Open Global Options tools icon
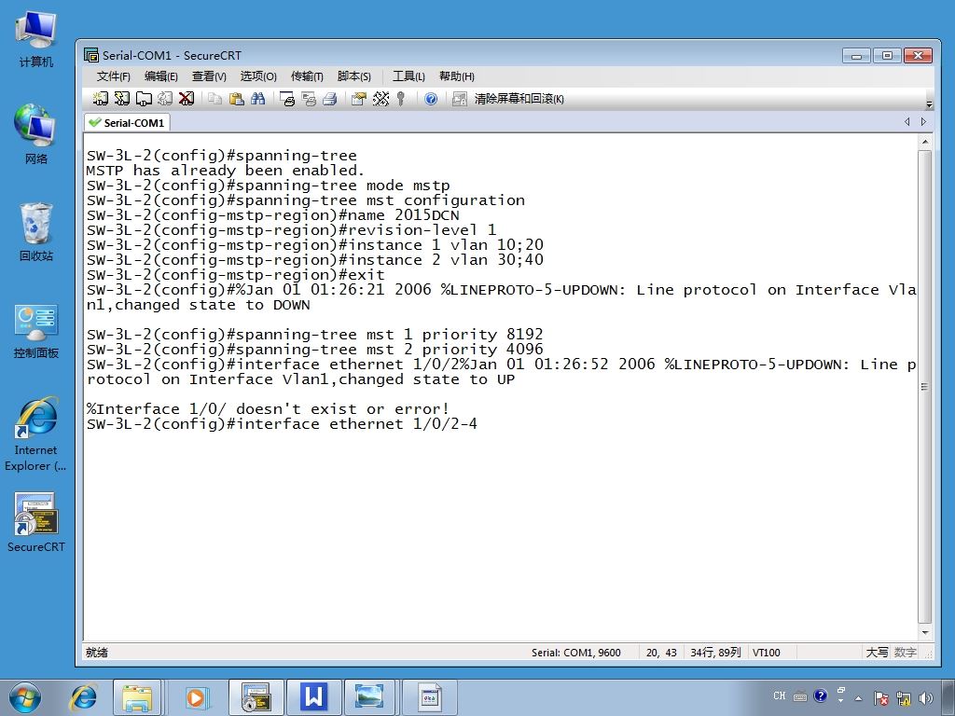Screen dimensions: 955x716 [381, 99]
